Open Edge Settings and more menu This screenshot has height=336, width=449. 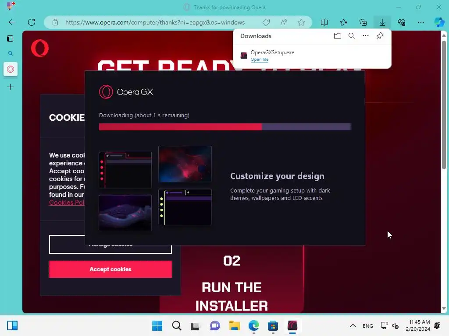[x=420, y=22]
